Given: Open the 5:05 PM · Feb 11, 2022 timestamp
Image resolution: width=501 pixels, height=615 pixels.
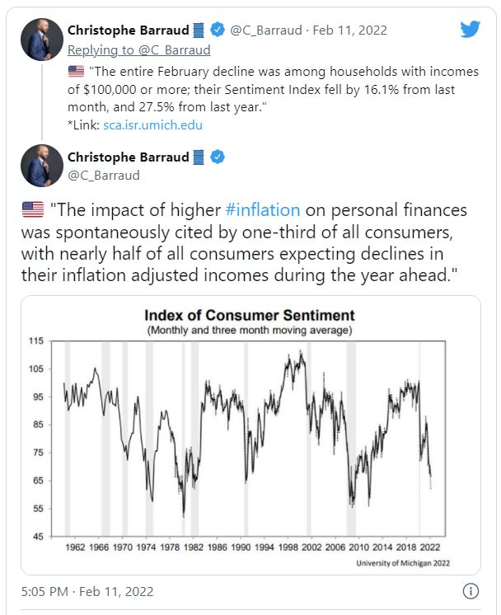Looking at the screenshot, I should 87,591.
